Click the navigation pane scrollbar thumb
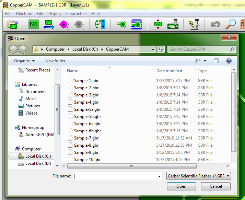 click(x=57, y=110)
